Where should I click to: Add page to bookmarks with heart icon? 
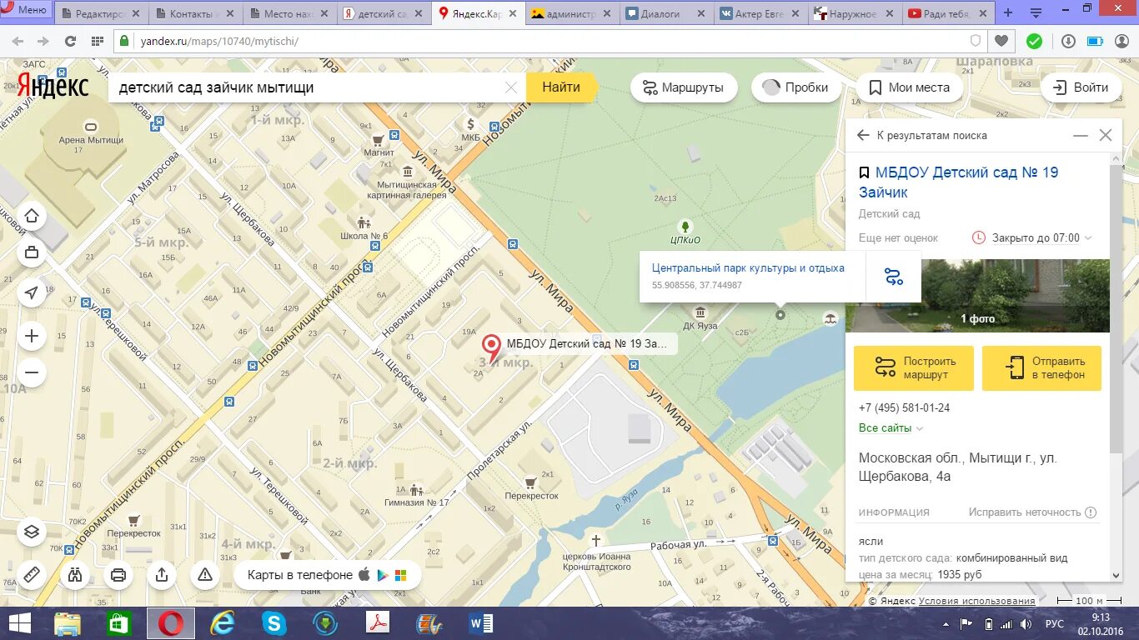tap(1001, 41)
